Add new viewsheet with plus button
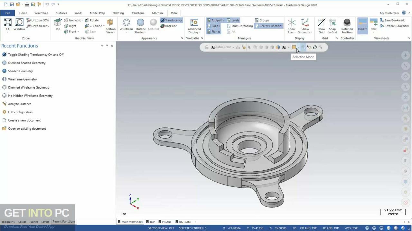This screenshot has height=231, width=412. tap(195, 222)
